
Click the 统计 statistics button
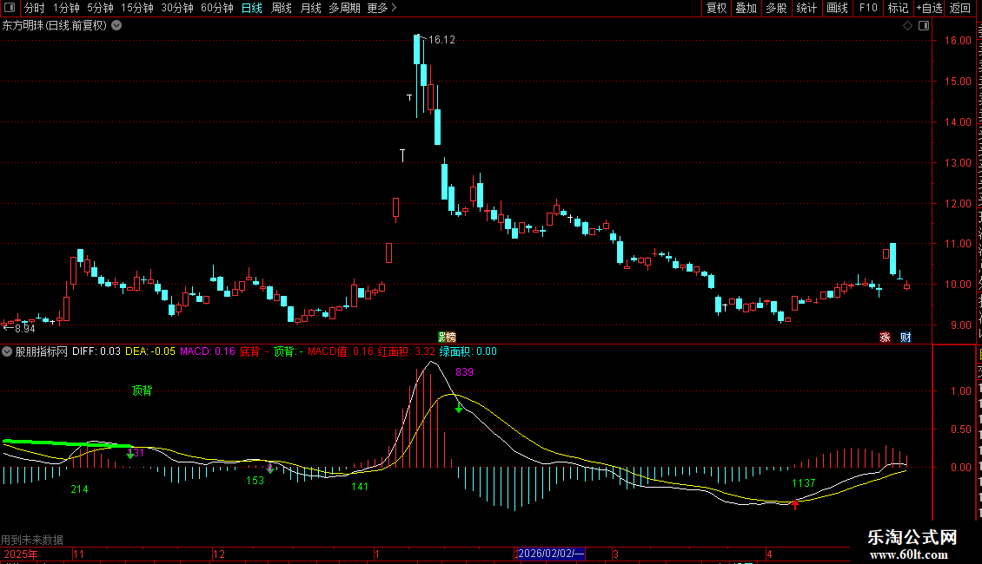806,8
